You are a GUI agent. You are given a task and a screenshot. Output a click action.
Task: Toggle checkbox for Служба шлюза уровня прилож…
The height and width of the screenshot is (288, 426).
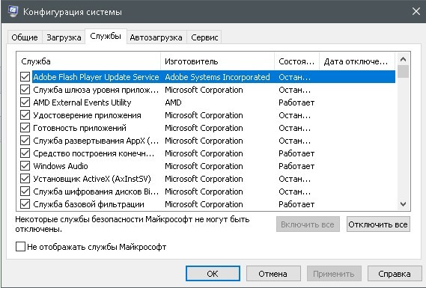tap(25, 90)
